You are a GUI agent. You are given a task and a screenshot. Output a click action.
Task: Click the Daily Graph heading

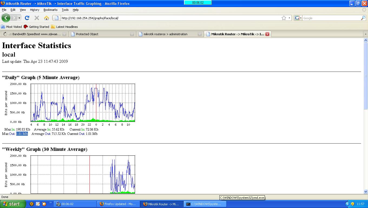click(41, 77)
